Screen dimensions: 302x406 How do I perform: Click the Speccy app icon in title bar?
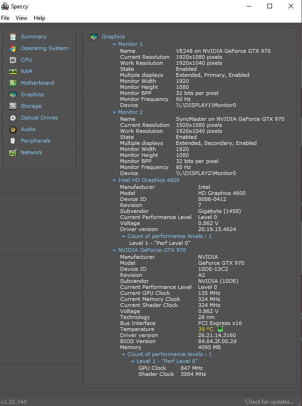tap(5, 6)
